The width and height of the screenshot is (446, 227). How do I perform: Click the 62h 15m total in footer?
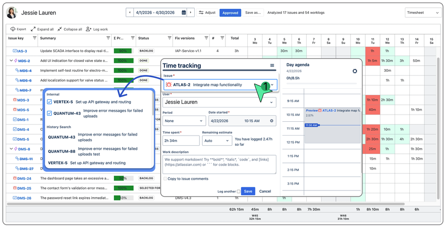point(236,210)
